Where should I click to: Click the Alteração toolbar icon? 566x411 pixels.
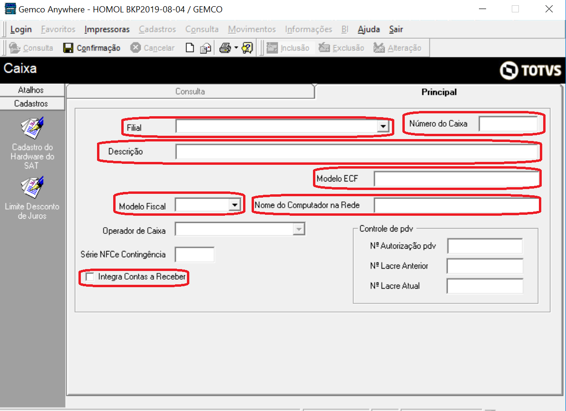(x=379, y=47)
